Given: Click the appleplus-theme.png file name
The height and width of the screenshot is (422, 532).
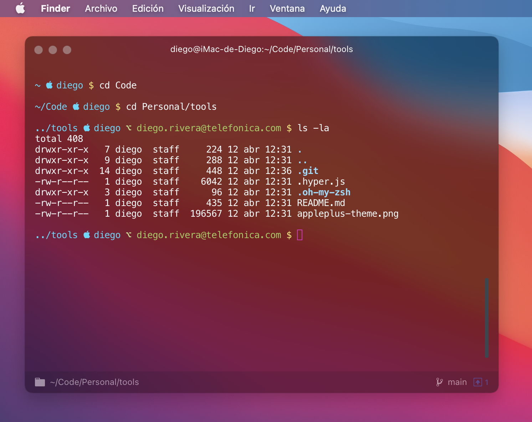Looking at the screenshot, I should [x=348, y=214].
